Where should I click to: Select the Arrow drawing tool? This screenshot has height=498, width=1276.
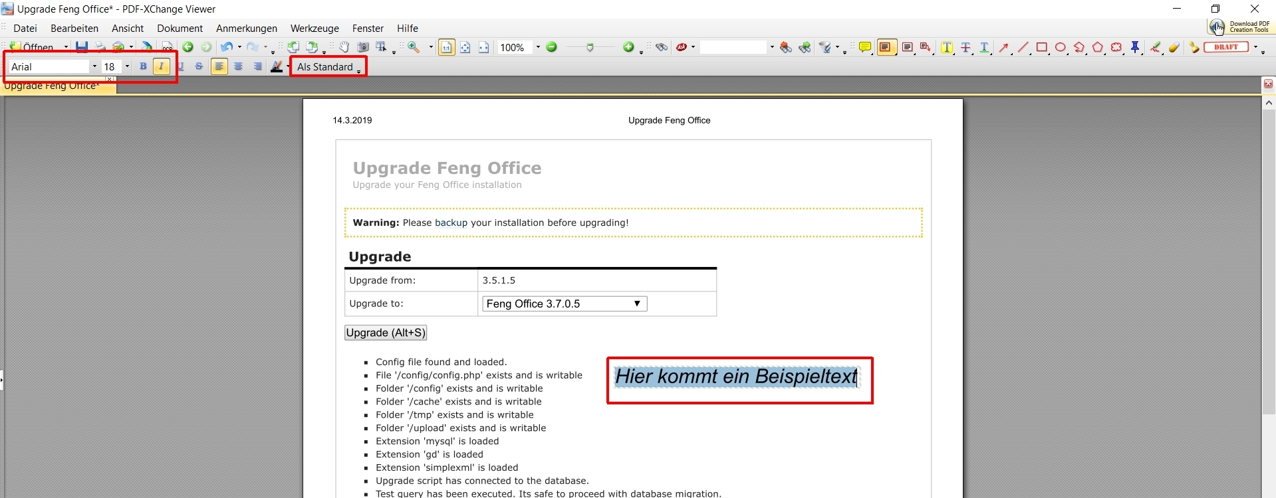pos(1004,47)
